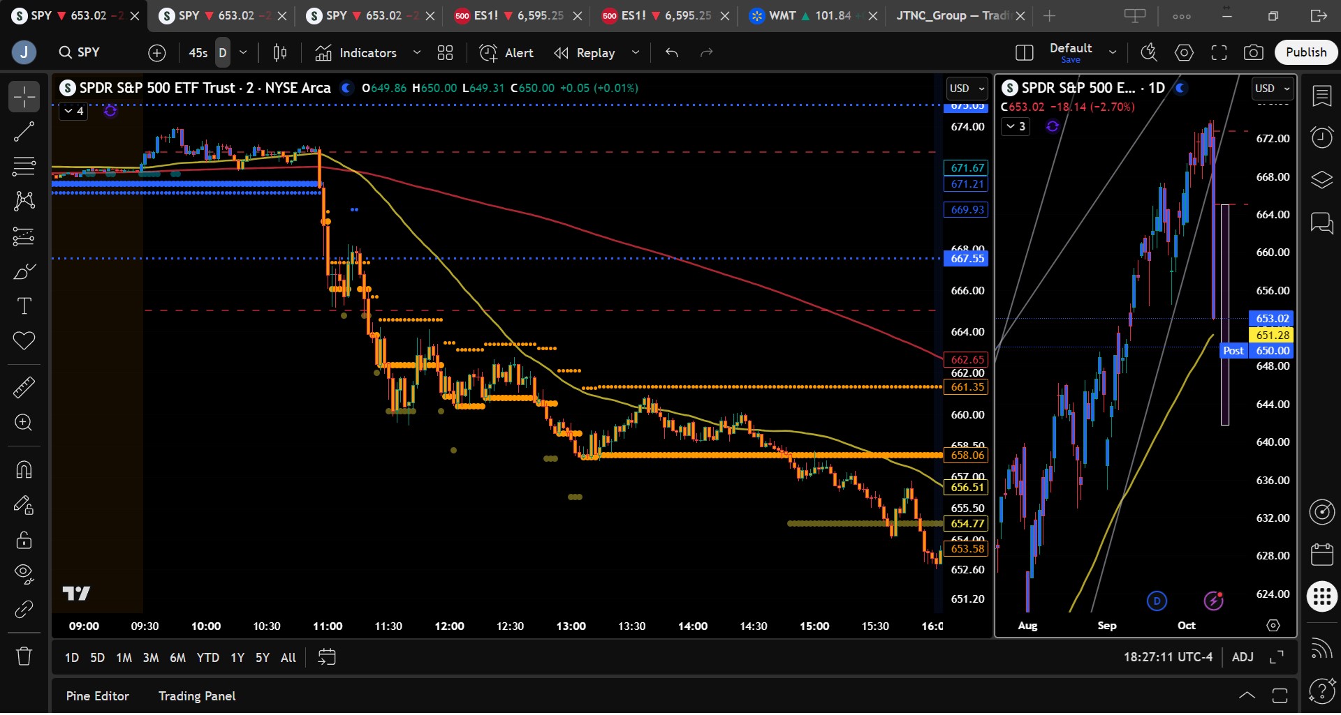Open the Indicators dialog
Screen dimensions: 1341x715
pyautogui.click(x=356, y=53)
